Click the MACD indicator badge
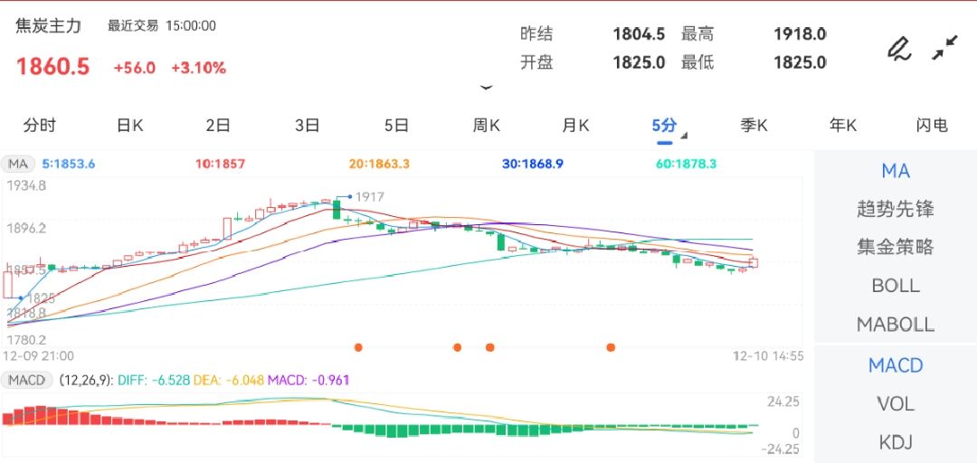The height and width of the screenshot is (463, 977). (x=27, y=380)
